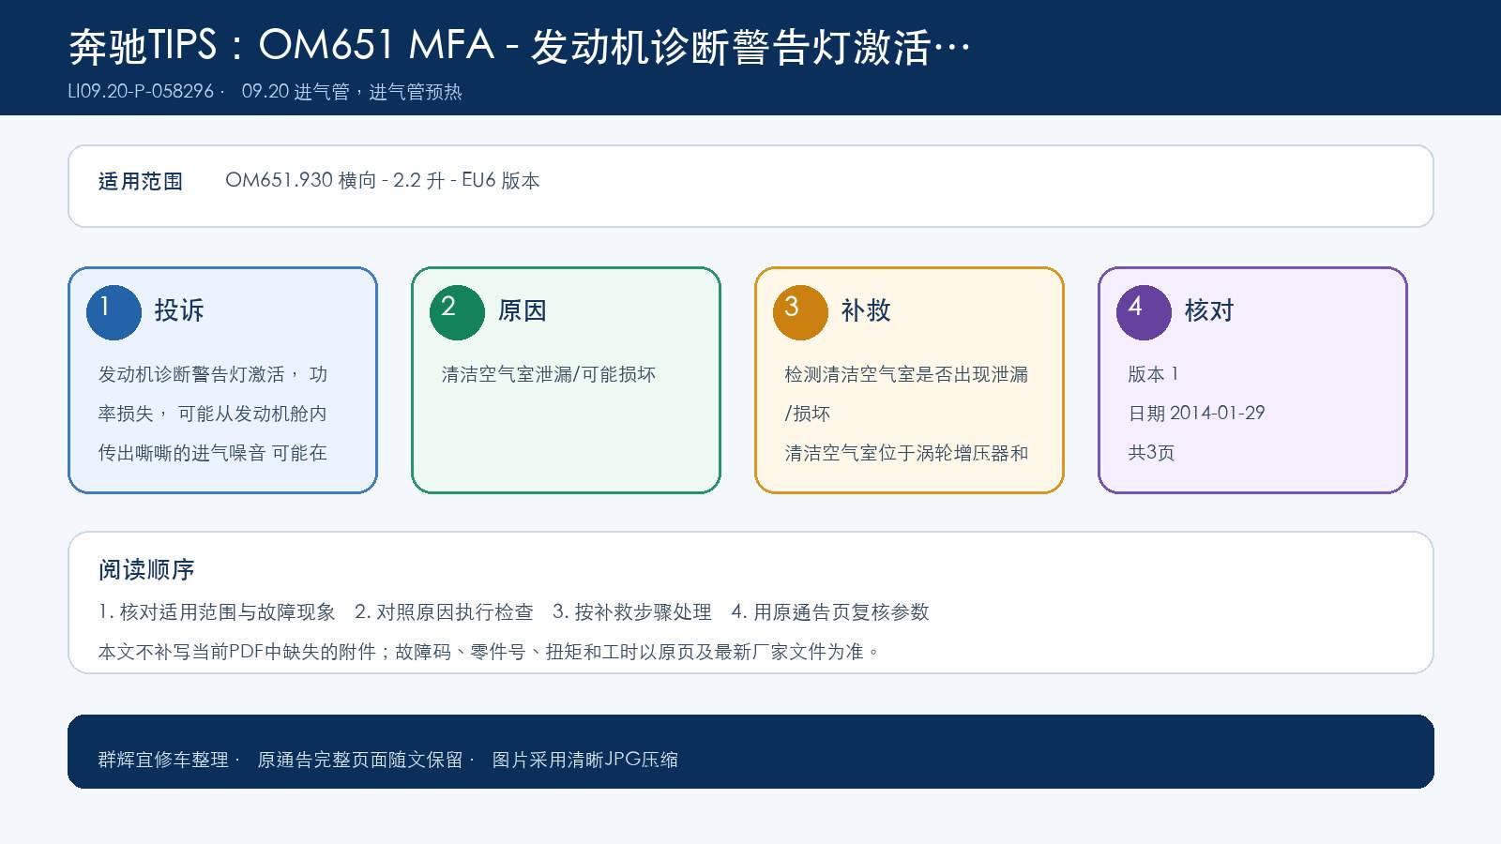Screen dimensions: 1501x844
Task: Click the line 传出嘶嘶的进气噪音 可能在
Action: [x=213, y=453]
